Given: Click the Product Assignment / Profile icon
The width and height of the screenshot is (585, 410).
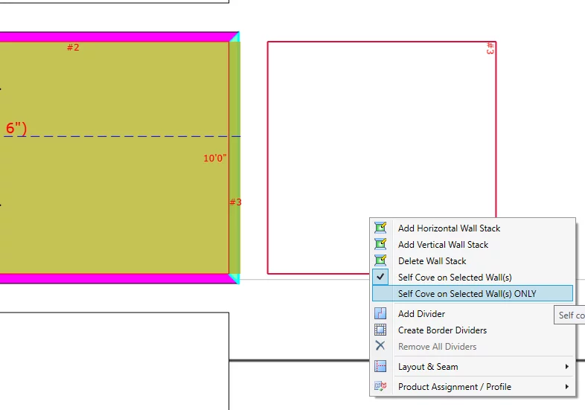Looking at the screenshot, I should [380, 387].
